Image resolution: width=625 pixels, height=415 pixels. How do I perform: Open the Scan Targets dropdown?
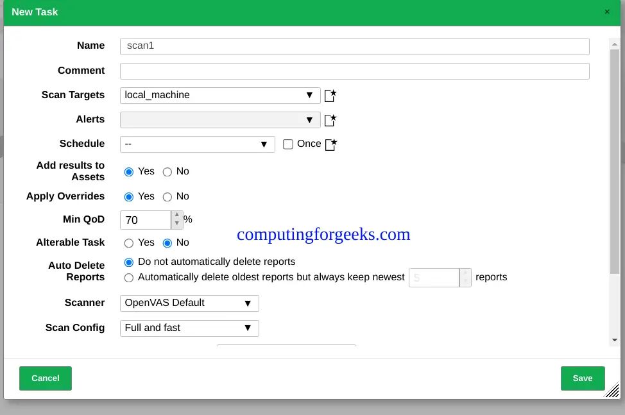tap(220, 96)
